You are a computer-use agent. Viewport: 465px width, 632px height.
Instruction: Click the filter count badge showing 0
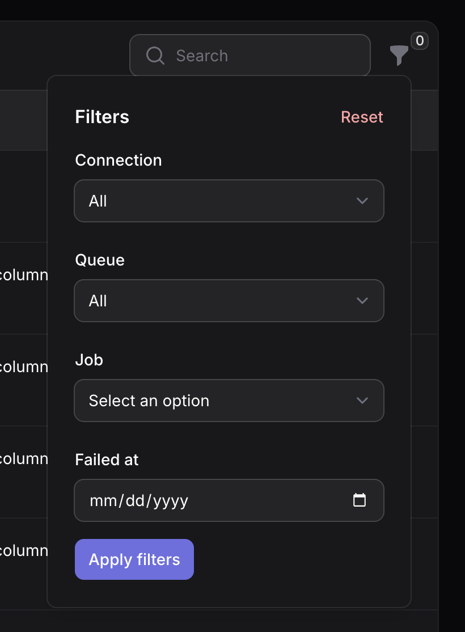point(420,41)
